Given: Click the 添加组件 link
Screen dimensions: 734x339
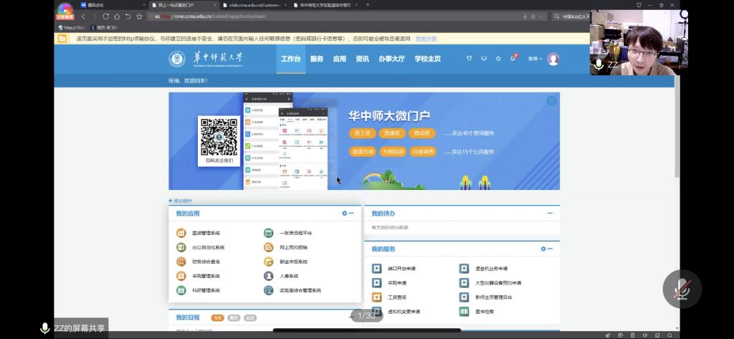Looking at the screenshot, I should point(181,201).
